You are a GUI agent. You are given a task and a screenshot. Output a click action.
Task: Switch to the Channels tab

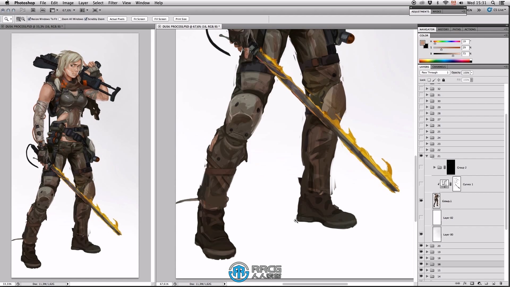pyautogui.click(x=439, y=67)
